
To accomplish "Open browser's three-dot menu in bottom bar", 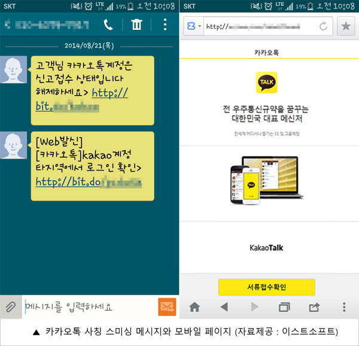I will (343, 307).
